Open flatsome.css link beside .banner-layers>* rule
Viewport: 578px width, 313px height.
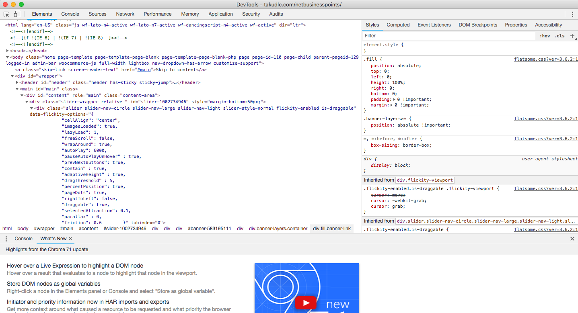pyautogui.click(x=546, y=119)
